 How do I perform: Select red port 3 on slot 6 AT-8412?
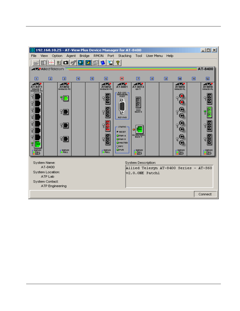[x=108, y=125]
